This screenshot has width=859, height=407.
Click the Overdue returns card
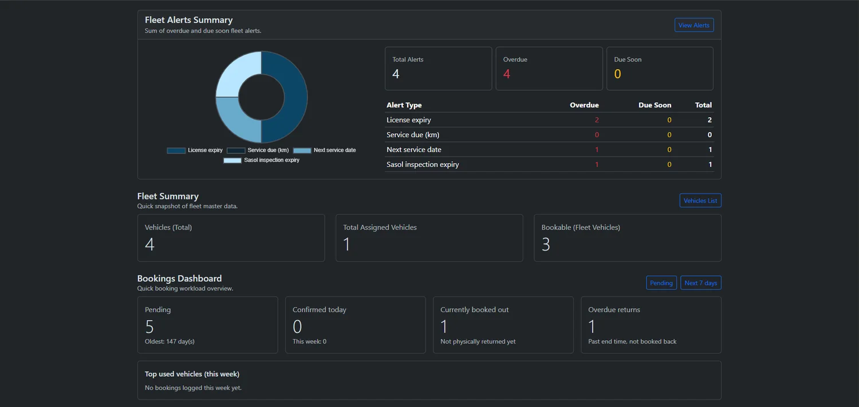point(651,325)
